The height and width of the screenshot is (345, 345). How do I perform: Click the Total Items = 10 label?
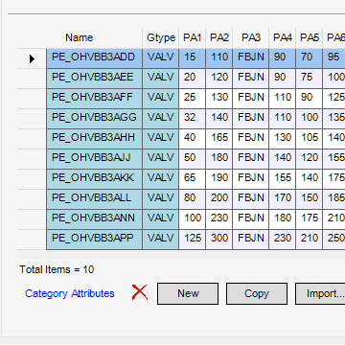point(57,269)
